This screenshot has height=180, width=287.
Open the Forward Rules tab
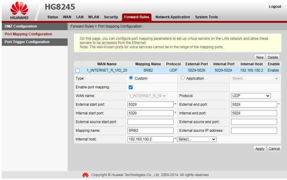(137, 17)
